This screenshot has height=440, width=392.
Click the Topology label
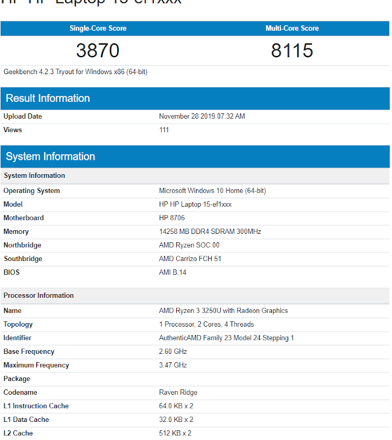coord(18,325)
